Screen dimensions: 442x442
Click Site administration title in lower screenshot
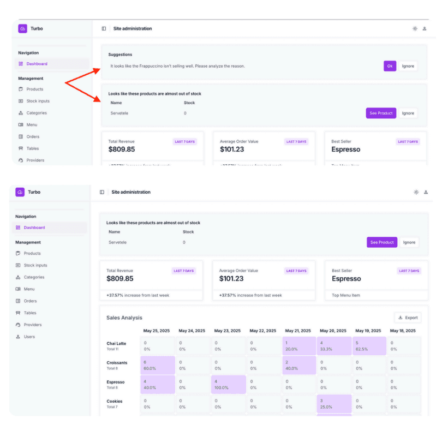click(x=131, y=192)
